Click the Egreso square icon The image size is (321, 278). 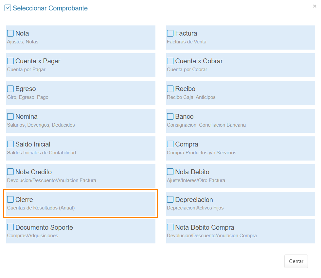click(x=10, y=89)
